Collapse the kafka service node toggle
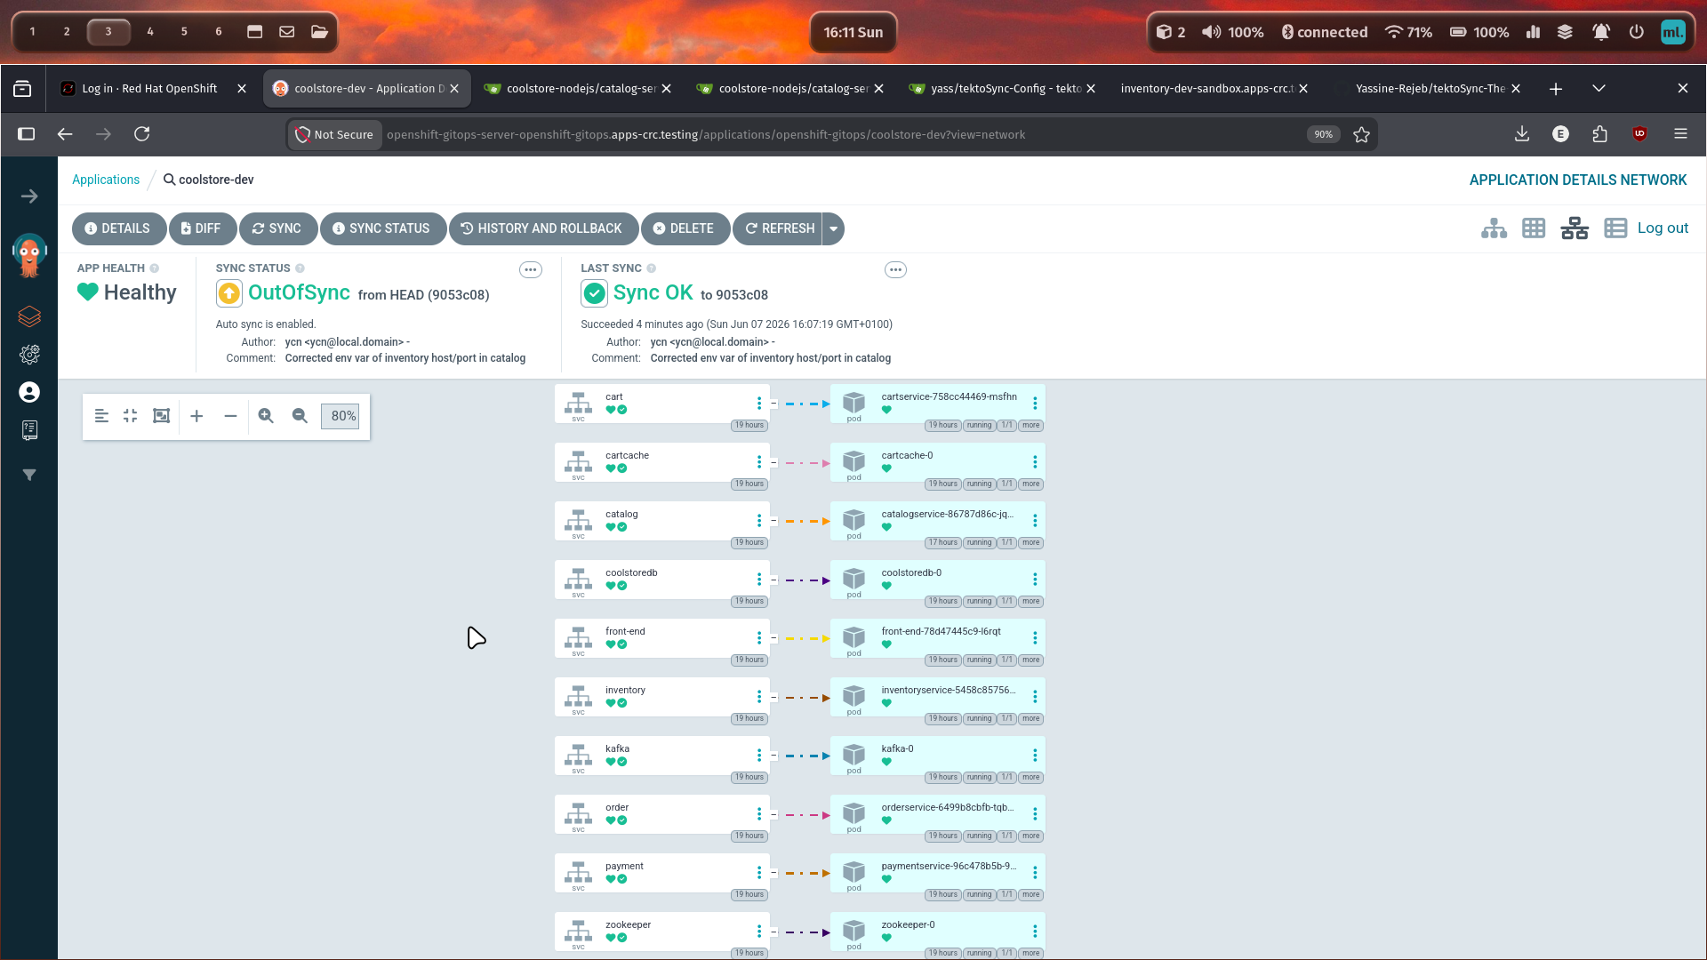 774,756
